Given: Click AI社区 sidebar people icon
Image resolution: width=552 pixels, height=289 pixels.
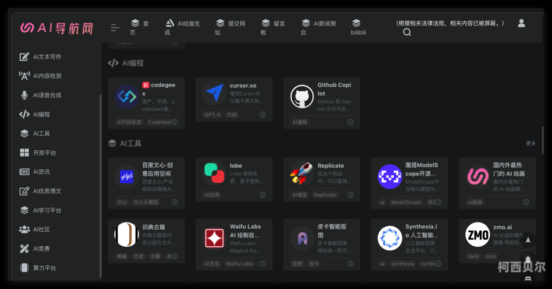Looking at the screenshot, I should (24, 229).
